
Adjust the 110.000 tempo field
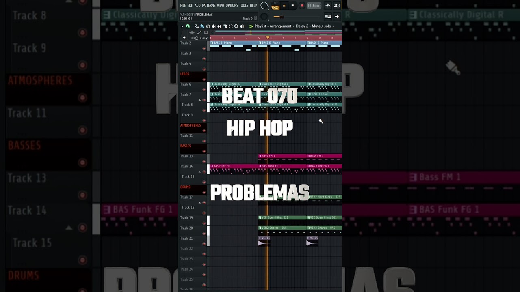[313, 6]
